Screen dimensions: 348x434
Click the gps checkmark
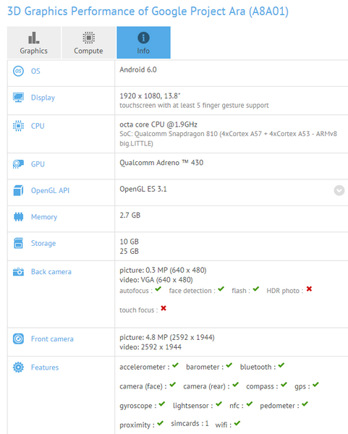click(x=316, y=385)
